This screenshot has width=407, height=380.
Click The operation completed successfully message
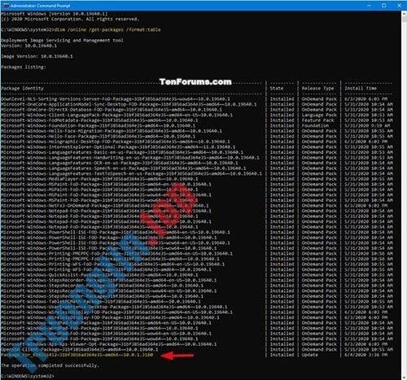[50, 365]
